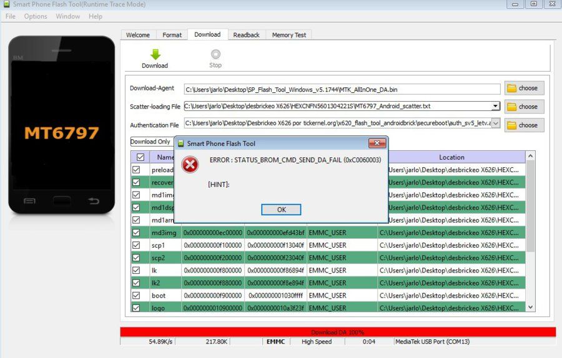Click the Location column header
This screenshot has width=562, height=358.
[x=451, y=157]
